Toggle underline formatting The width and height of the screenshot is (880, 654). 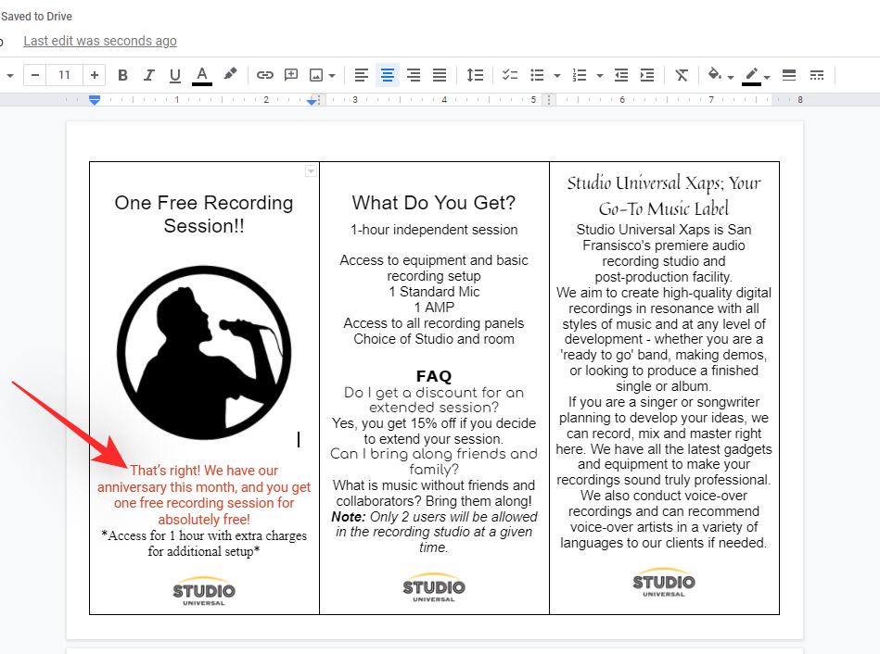174,75
